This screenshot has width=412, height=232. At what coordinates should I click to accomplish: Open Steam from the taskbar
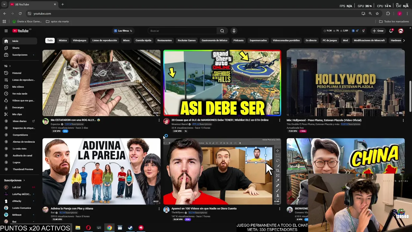point(130,227)
